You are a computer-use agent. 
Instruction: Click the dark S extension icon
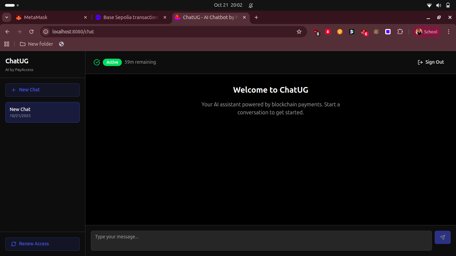pyautogui.click(x=352, y=32)
